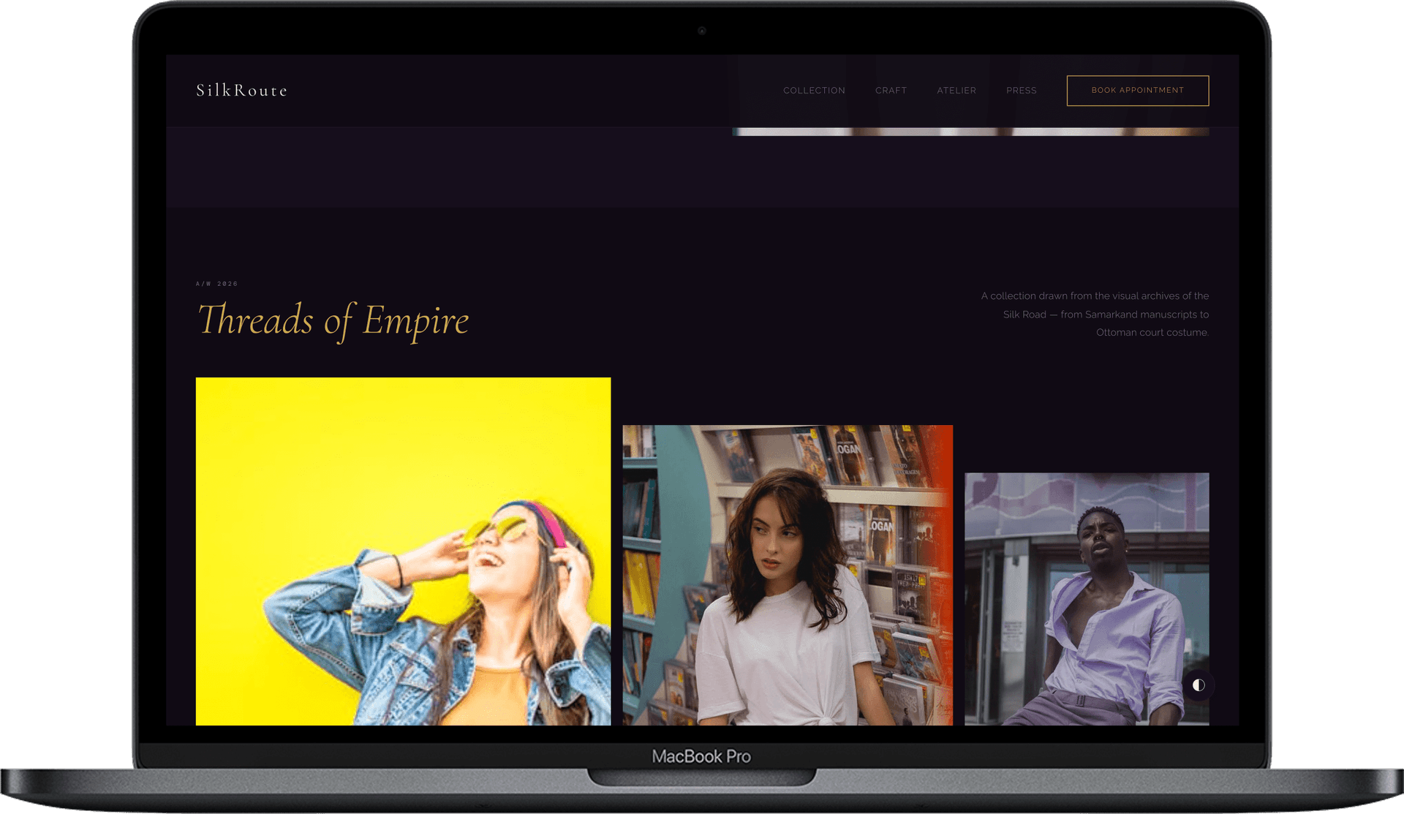Open the man in lavender shirt photo
Image resolution: width=1404 pixels, height=814 pixels.
point(1086,598)
